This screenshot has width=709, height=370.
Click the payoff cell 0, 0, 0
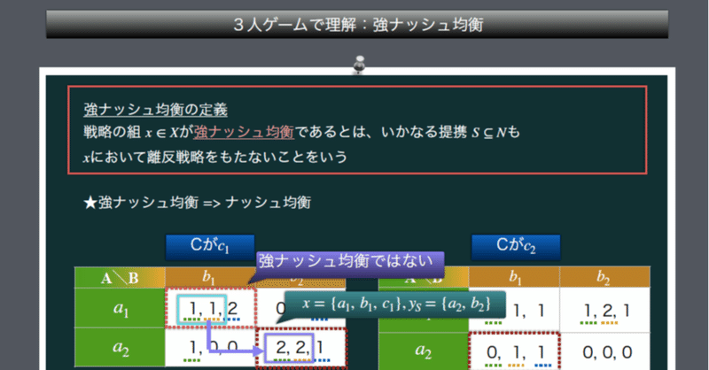click(x=605, y=351)
